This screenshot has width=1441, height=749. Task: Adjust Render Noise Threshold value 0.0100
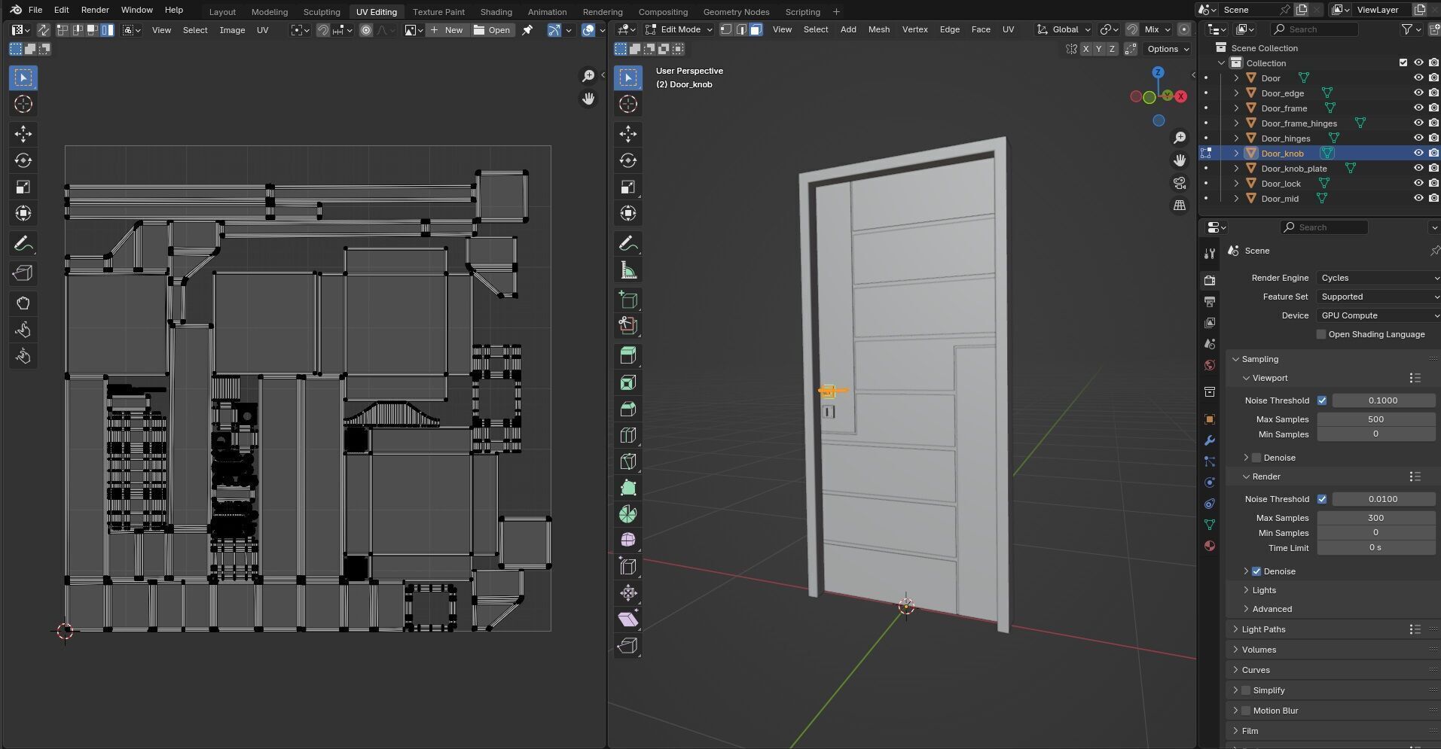1383,499
